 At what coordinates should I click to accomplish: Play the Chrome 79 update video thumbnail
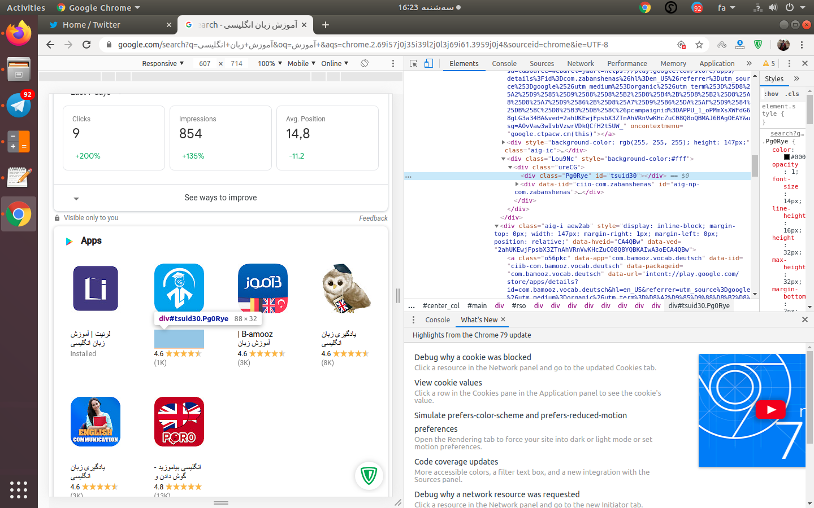770,410
